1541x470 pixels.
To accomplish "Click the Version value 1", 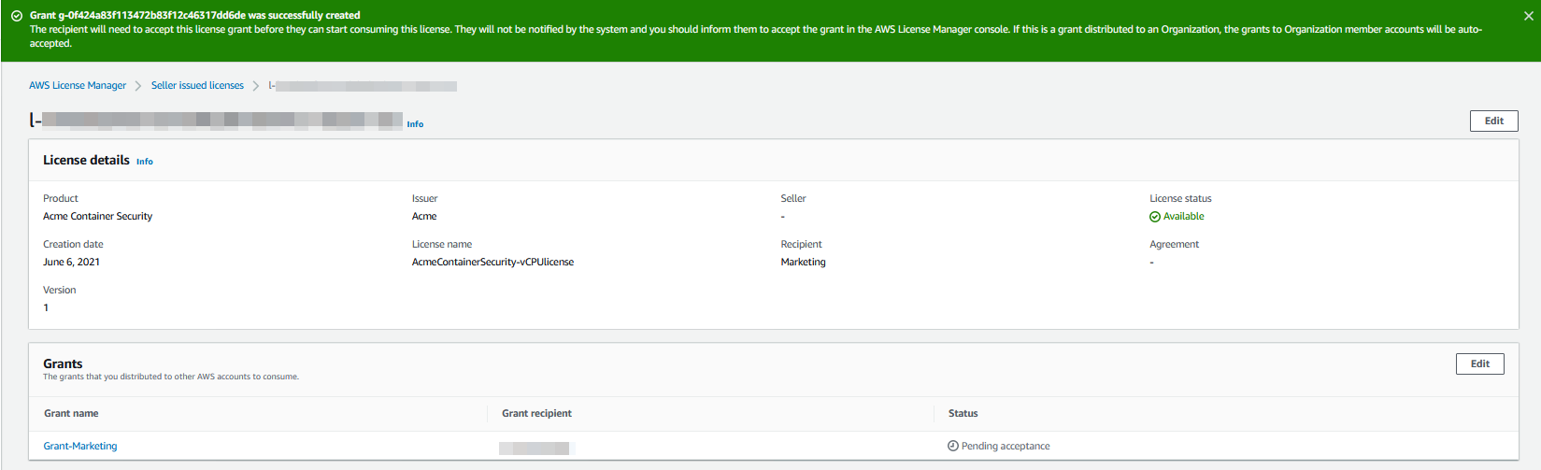I will click(x=46, y=307).
